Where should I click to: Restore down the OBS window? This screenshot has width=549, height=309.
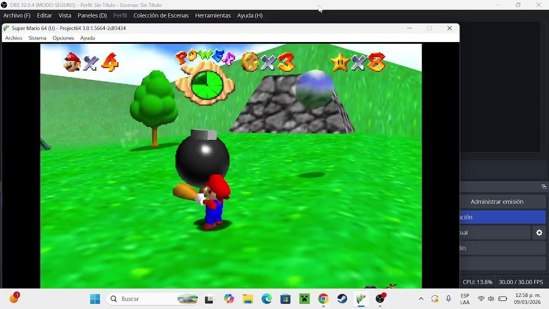[518, 5]
